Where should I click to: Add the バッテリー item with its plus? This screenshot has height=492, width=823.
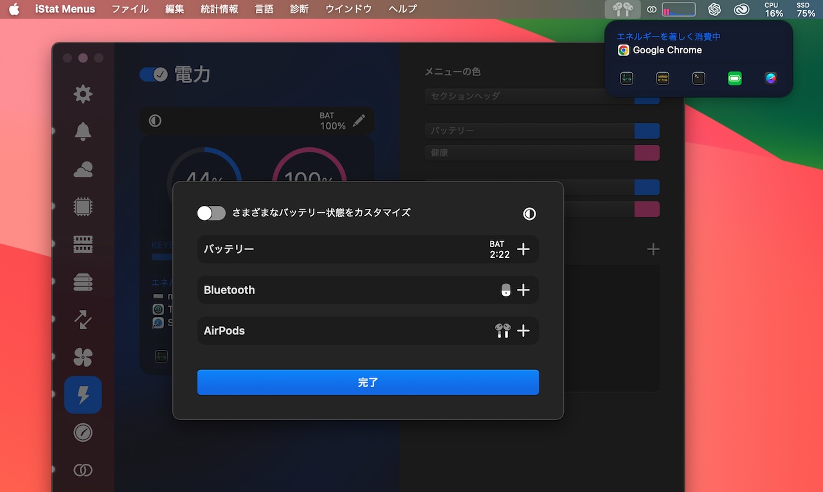click(523, 249)
